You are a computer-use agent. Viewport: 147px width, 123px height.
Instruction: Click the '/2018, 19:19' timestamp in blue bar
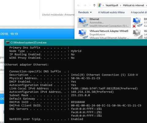[9, 34]
